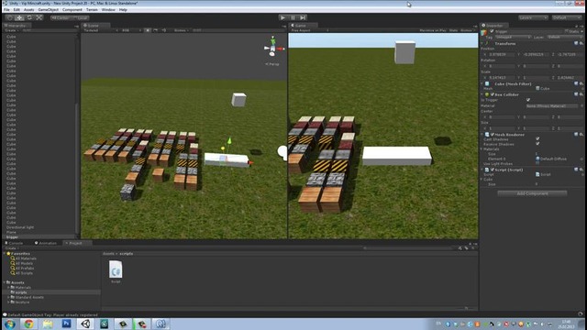Select All Materials in Favorites
This screenshot has height=330, width=587.
(x=26, y=258)
